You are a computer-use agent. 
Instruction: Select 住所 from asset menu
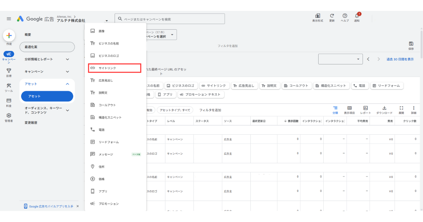116,167
